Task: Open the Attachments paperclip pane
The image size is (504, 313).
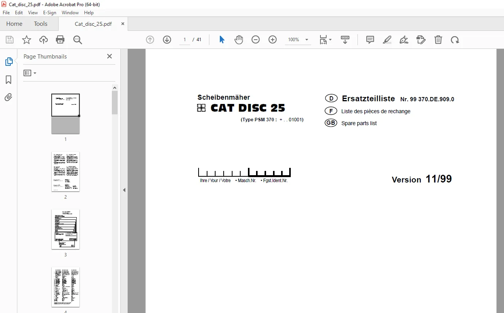Action: 8,97
